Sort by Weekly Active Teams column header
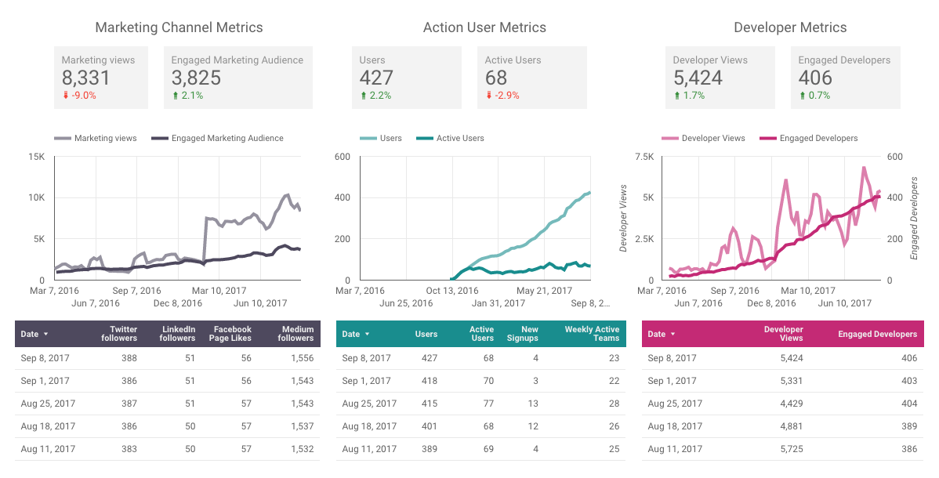This screenshot has width=939, height=478. click(x=592, y=334)
